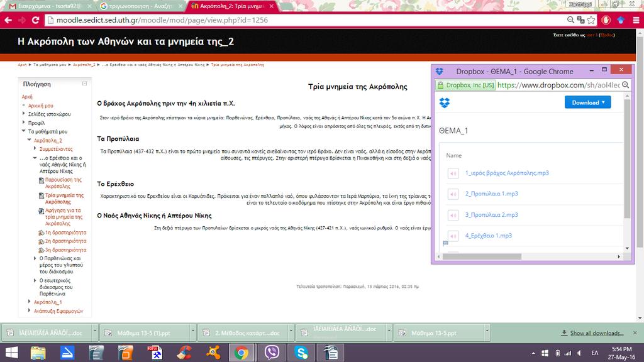Collapse the Πλοήγηση navigation block

click(x=85, y=84)
